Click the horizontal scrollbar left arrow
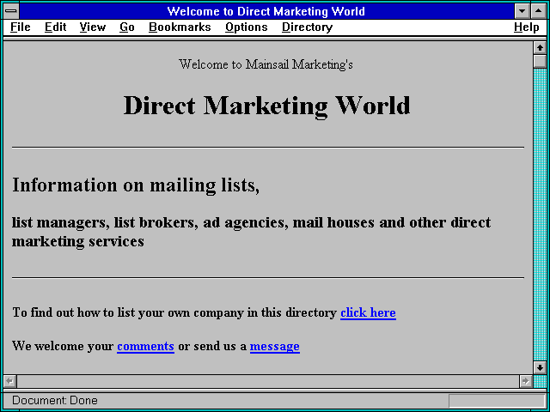The image size is (550, 412). pyautogui.click(x=9, y=381)
